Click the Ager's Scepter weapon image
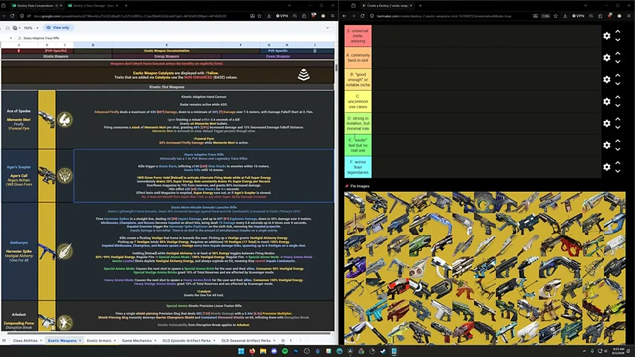The height and width of the screenshot is (357, 635). [x=47, y=175]
